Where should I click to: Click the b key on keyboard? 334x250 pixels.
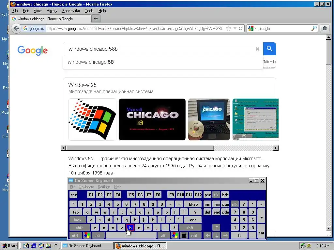[x=130, y=228]
